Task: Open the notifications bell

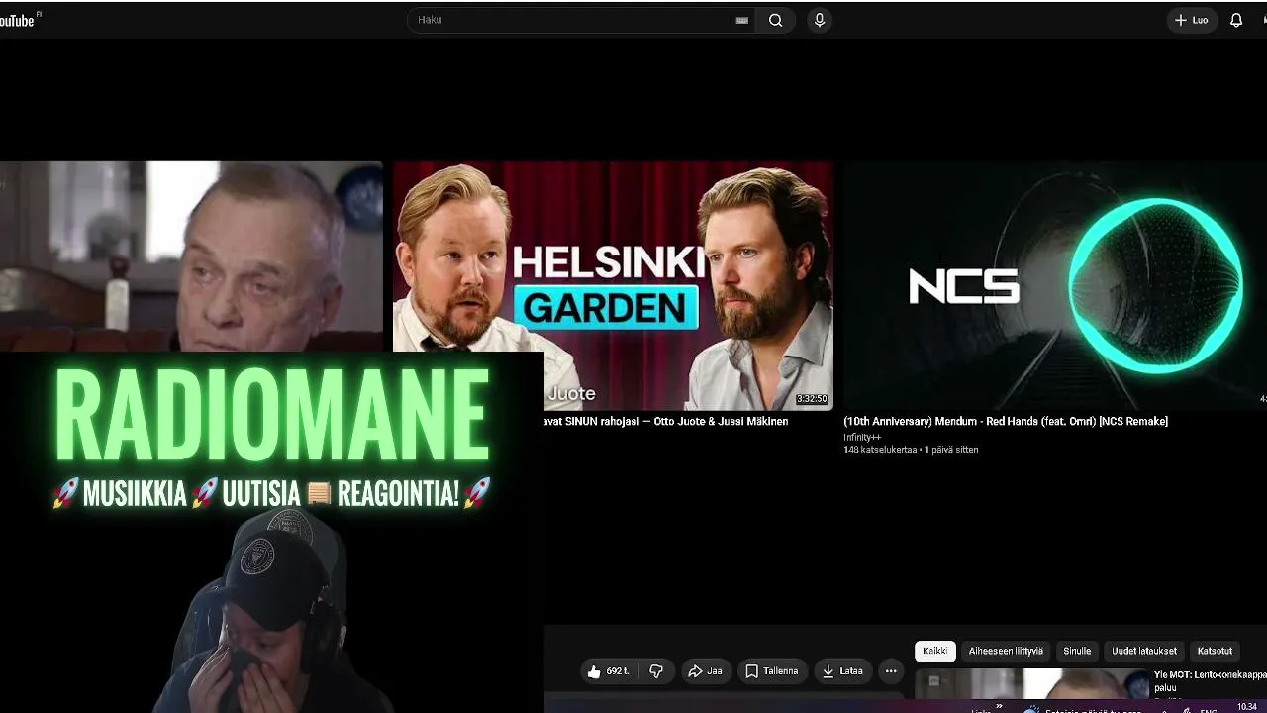Action: (x=1236, y=20)
